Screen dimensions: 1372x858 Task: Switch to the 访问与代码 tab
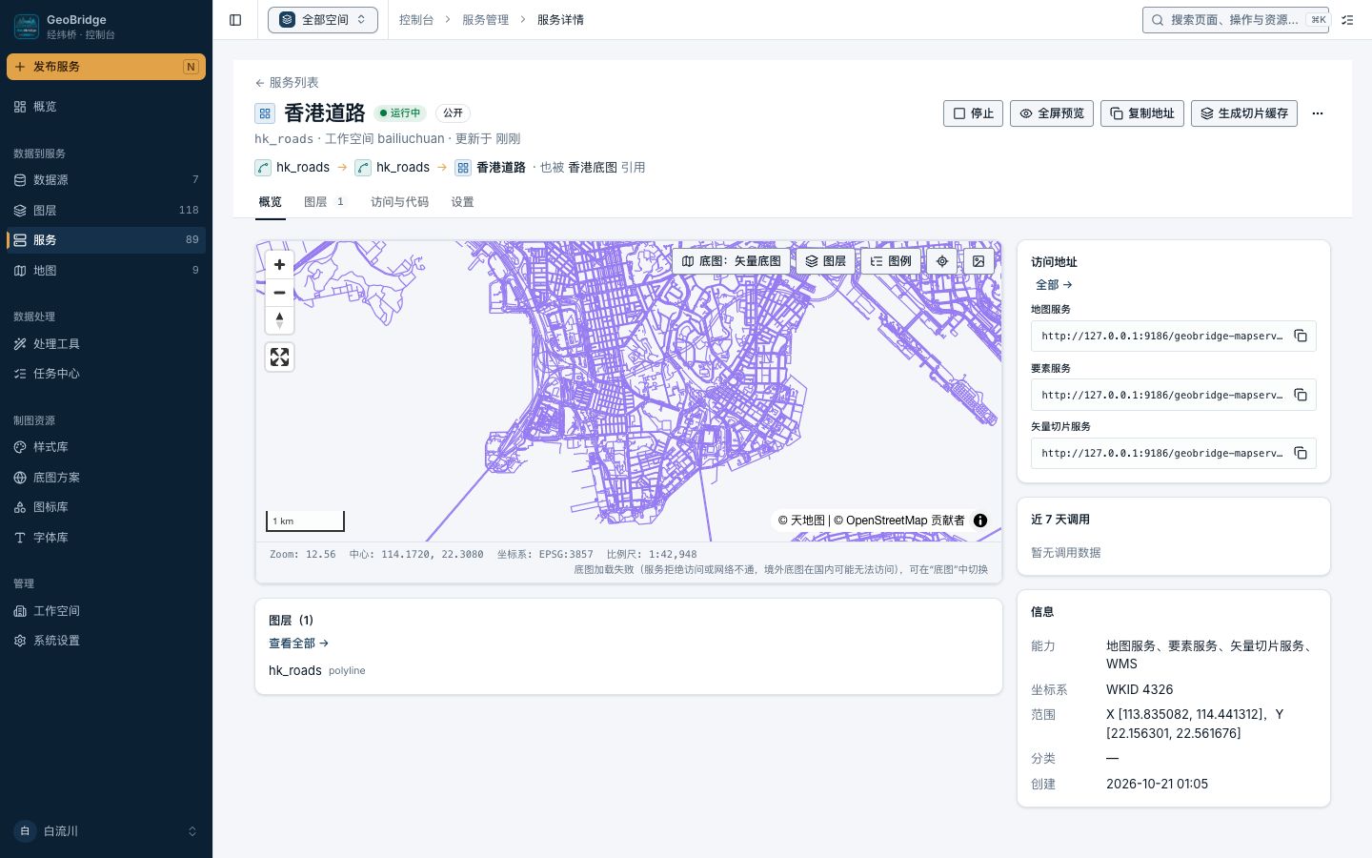click(x=399, y=202)
